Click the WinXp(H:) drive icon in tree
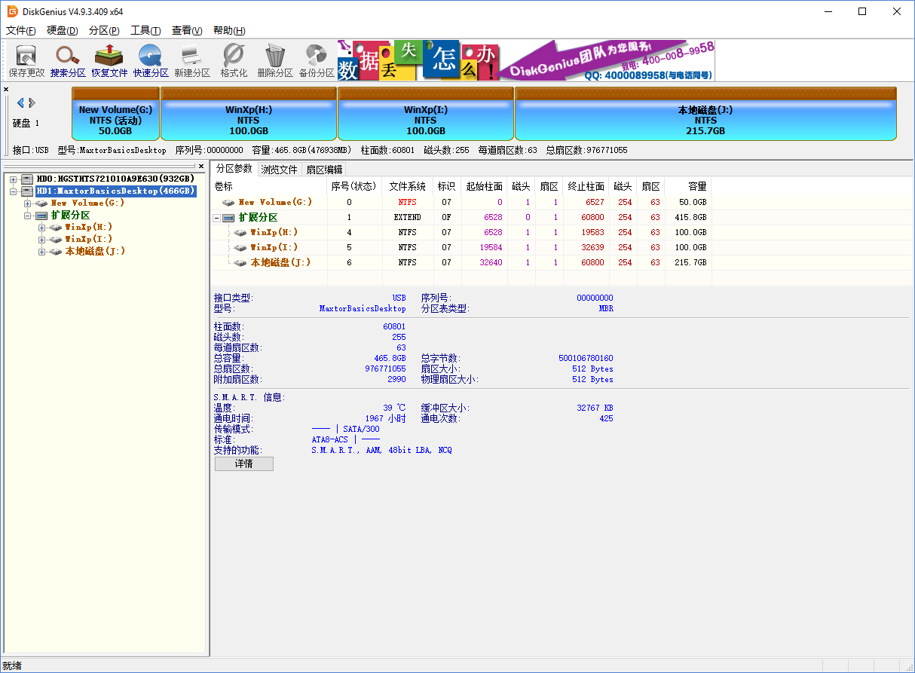Screen dimensions: 915x673 coord(56,227)
